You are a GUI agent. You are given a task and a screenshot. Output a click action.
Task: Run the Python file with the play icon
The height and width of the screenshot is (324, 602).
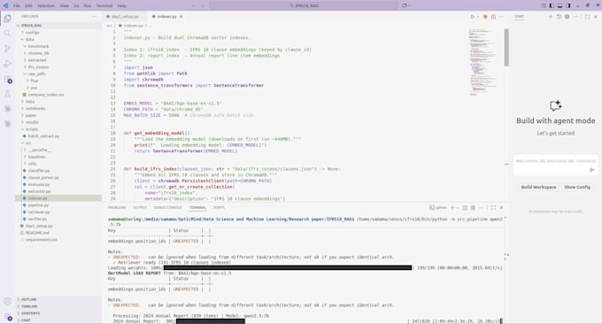pos(473,17)
